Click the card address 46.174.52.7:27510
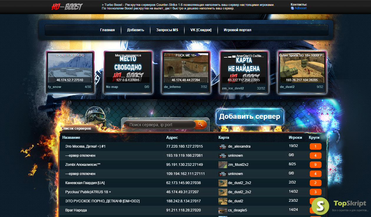This screenshot has width=371, height=217. pyautogui.click(x=70, y=80)
